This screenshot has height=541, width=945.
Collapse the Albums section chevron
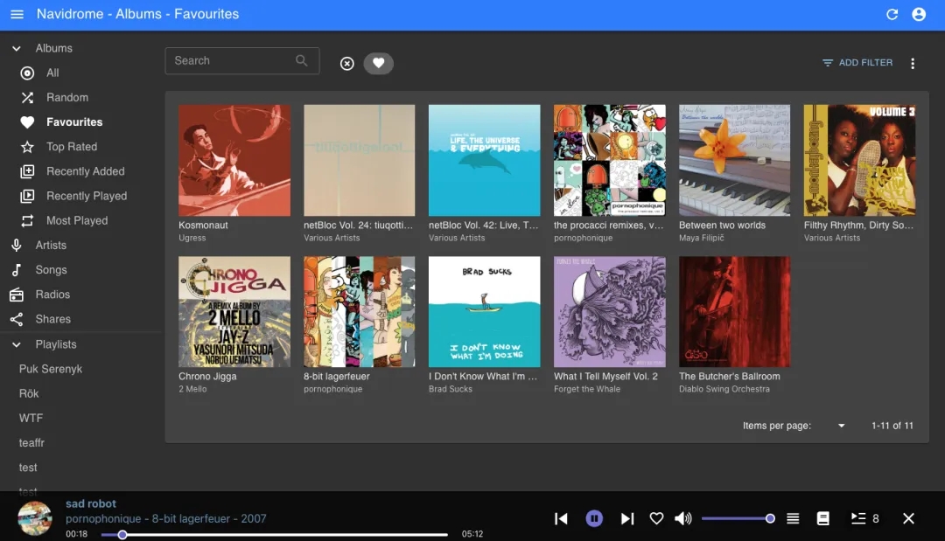click(x=17, y=48)
